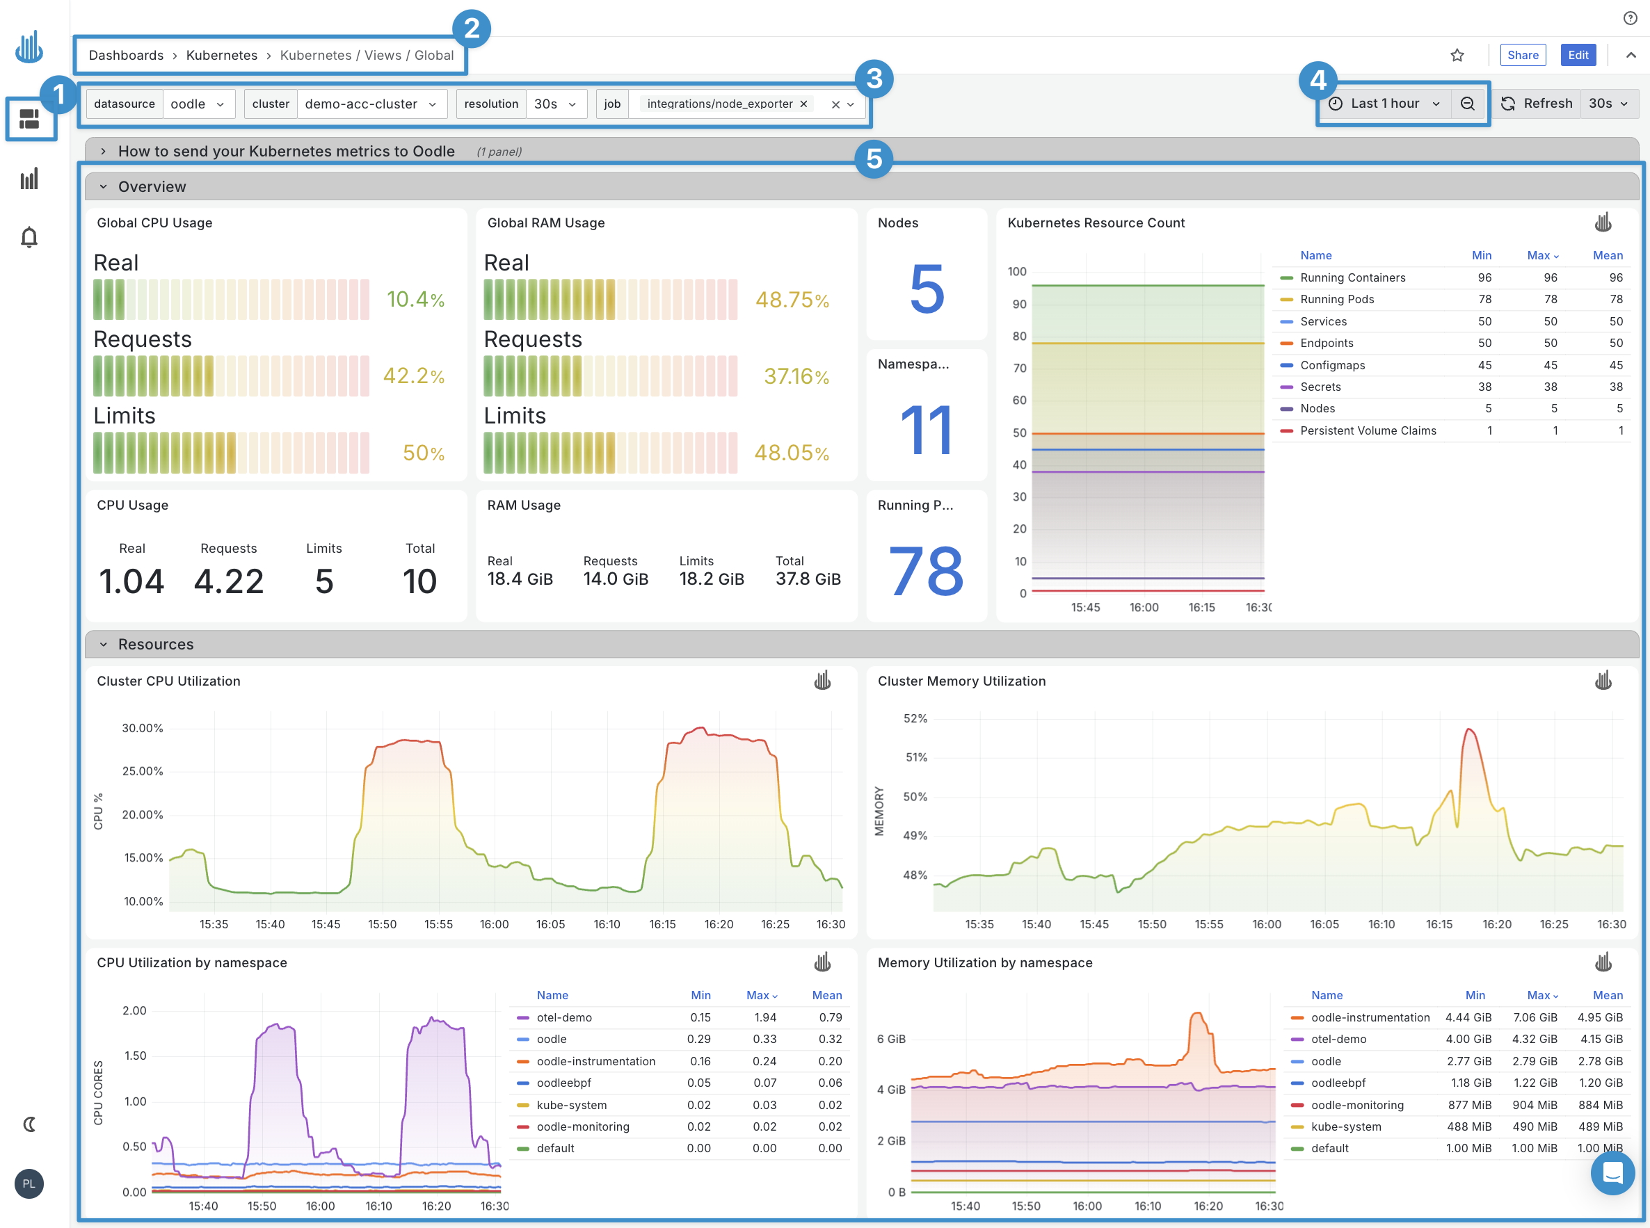Toggle oodle-monitoring series in Memory legend
Screen dimensions: 1650x1228
point(1357,1105)
